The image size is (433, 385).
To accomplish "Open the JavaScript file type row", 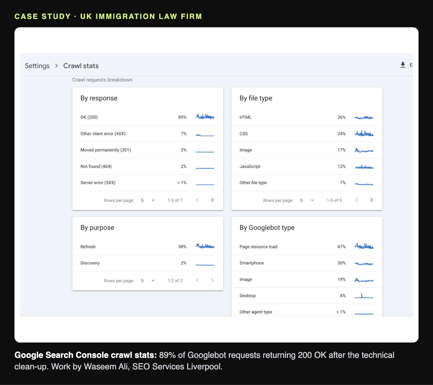I will coord(307,166).
